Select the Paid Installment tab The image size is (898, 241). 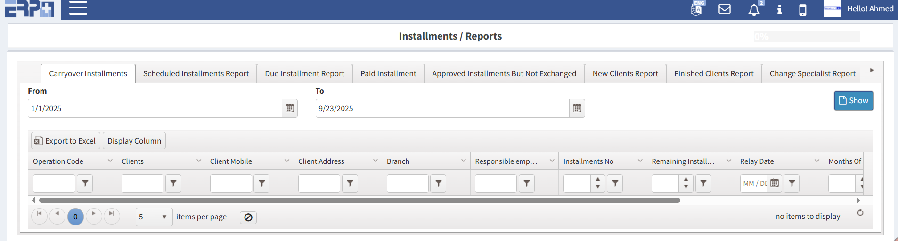[388, 74]
